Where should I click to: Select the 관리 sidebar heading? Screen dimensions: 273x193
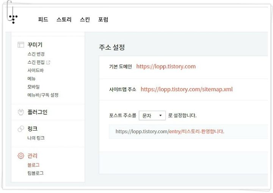pyautogui.click(x=32, y=156)
